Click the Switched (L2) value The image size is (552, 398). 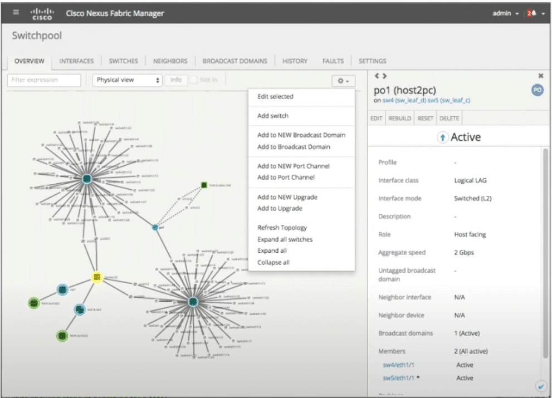coord(473,199)
